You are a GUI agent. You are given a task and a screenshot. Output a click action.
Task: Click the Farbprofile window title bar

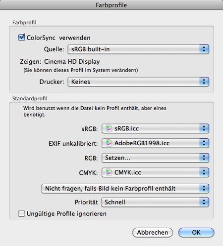111,5
